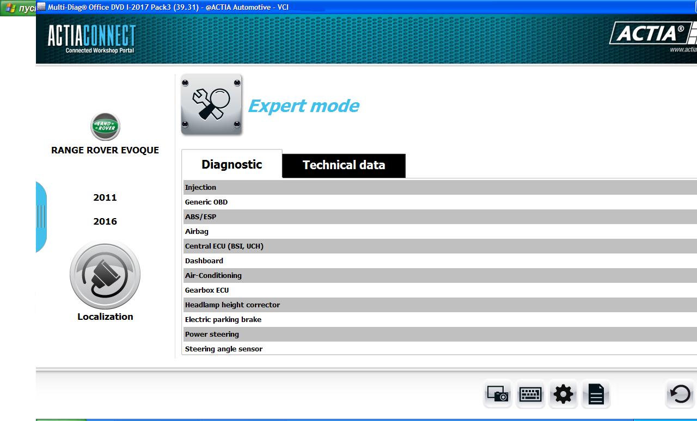The image size is (697, 421).
Task: Click the Localization label
Action: click(105, 317)
